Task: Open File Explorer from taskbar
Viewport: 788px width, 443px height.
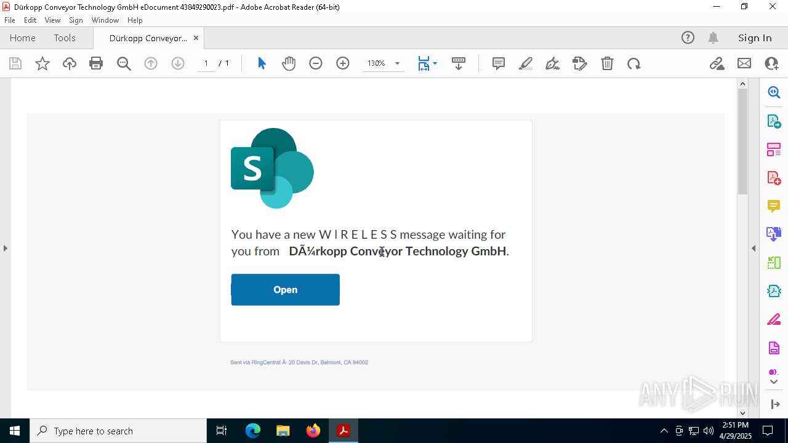Action: tap(283, 431)
